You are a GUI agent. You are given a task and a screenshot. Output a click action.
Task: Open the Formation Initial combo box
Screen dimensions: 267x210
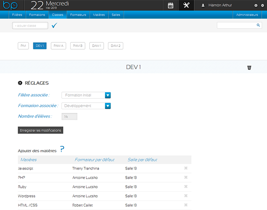86,95
